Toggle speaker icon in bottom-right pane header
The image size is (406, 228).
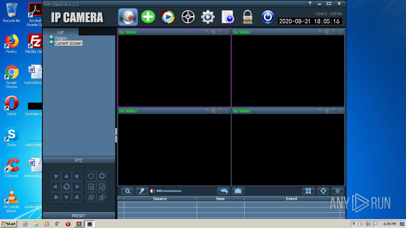click(x=327, y=111)
